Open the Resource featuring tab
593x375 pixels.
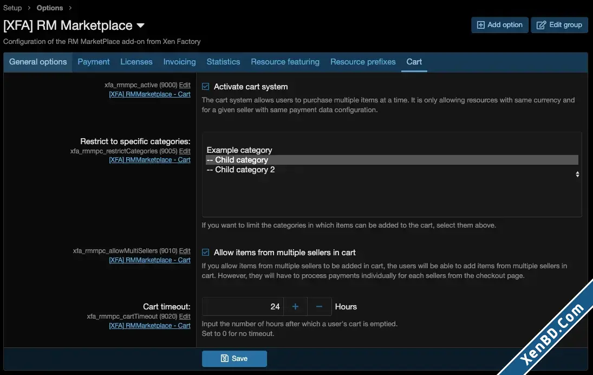tap(285, 62)
